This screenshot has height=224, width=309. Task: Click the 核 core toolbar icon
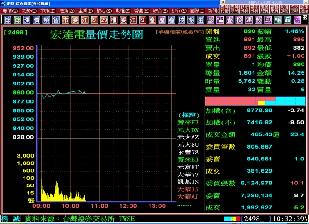pos(181,20)
